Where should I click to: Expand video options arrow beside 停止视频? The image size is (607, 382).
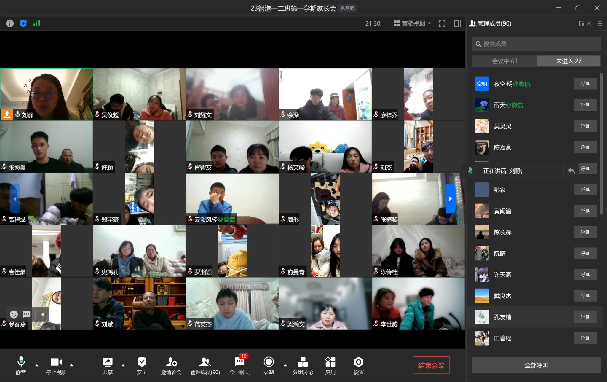pyautogui.click(x=71, y=365)
